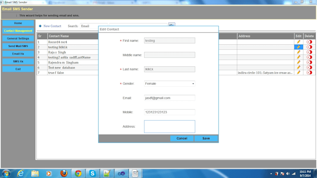Open Firefox from the taskbar

tap(64, 173)
